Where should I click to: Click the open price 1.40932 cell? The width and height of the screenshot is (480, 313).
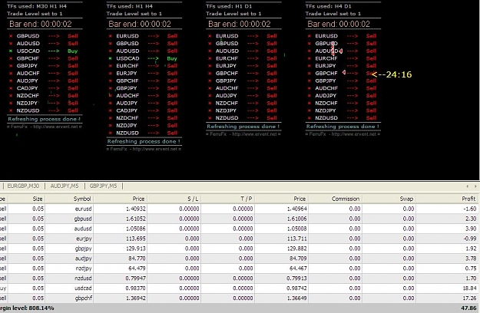click(x=136, y=209)
